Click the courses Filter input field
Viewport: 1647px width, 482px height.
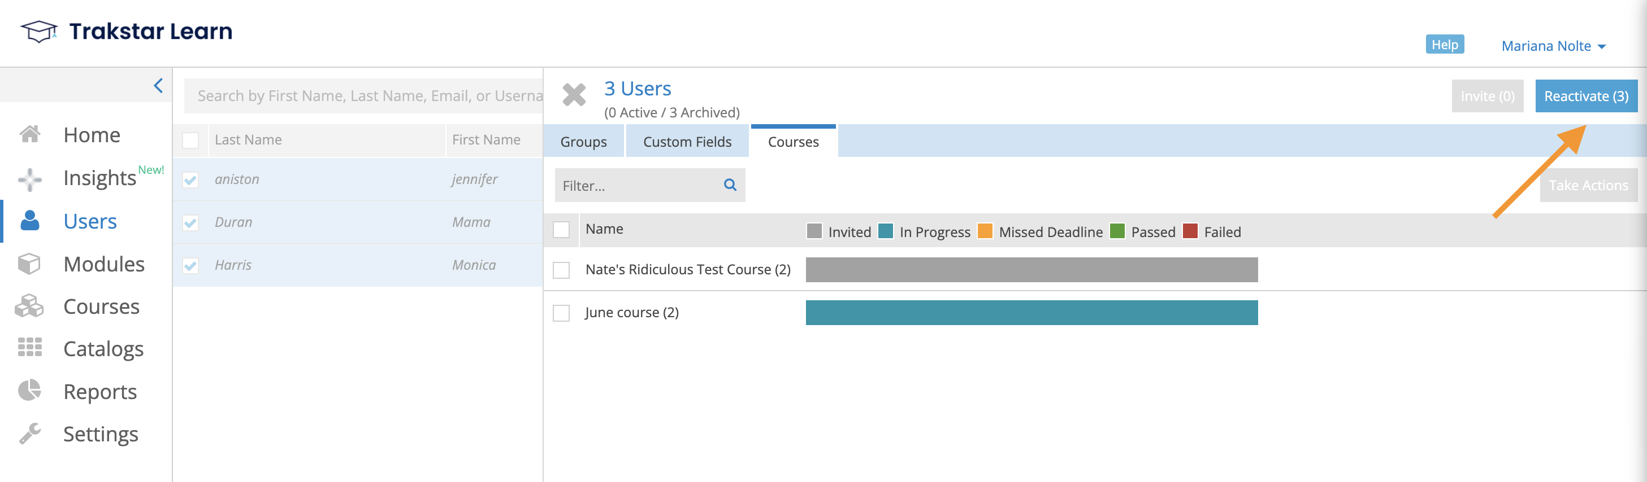click(x=649, y=185)
